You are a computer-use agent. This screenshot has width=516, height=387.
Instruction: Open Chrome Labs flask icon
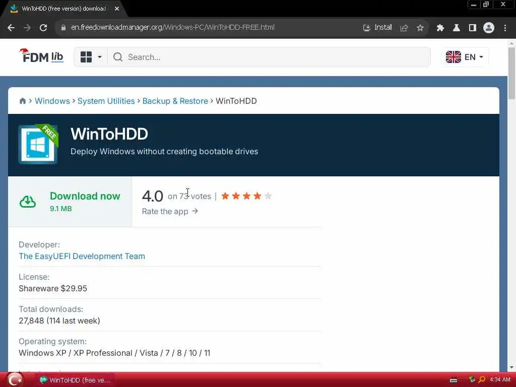[457, 28]
